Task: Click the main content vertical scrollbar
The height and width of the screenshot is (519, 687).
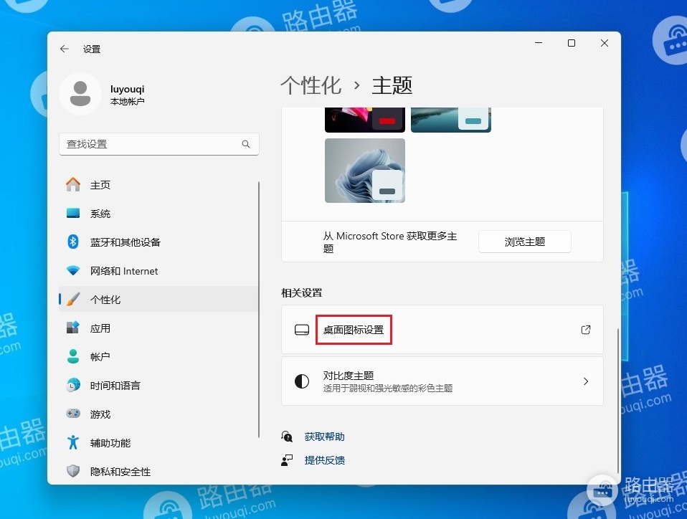Action: [x=618, y=400]
